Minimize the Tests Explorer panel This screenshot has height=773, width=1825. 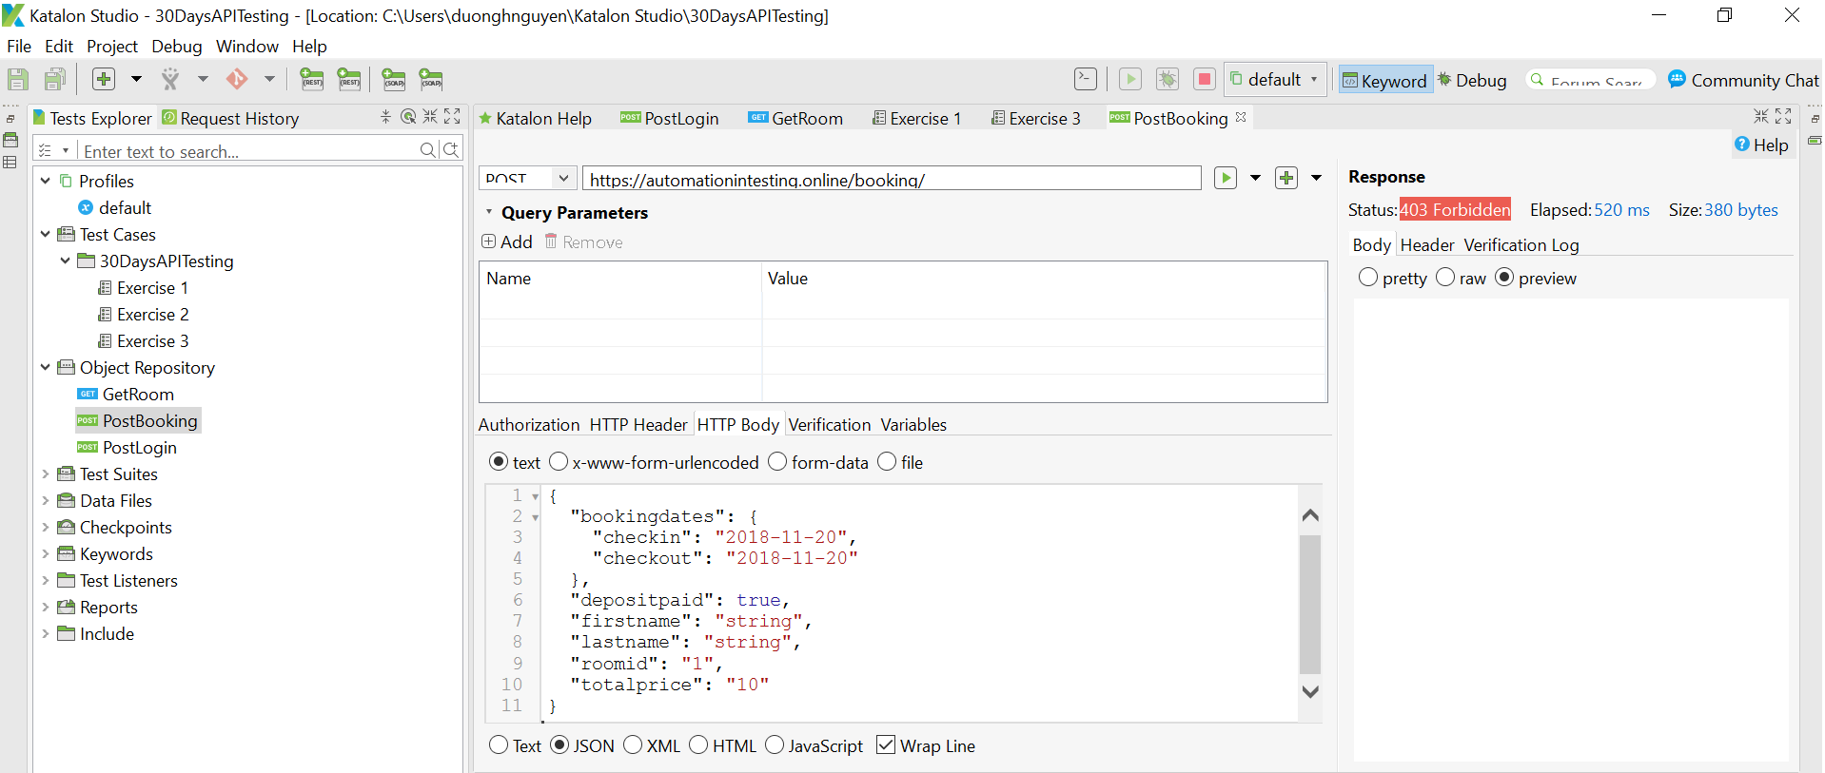click(430, 117)
